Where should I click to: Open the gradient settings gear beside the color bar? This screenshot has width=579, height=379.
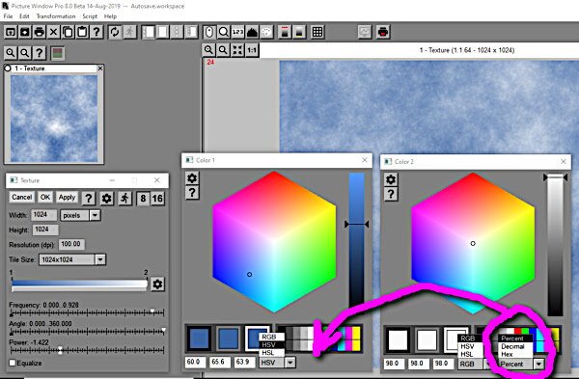(157, 284)
